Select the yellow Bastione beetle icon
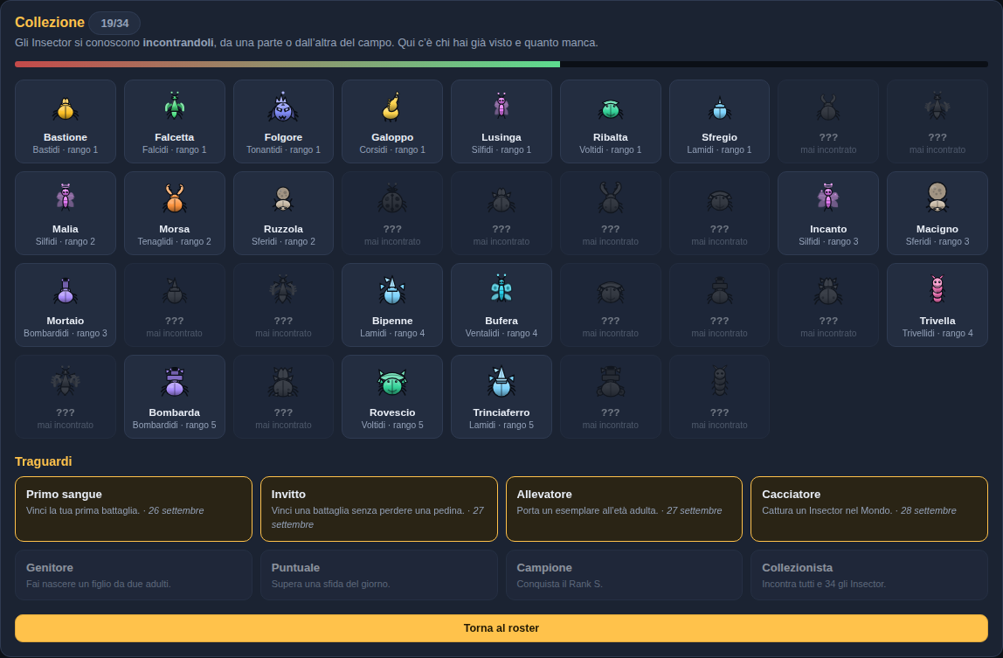Viewport: 1003px width, 658px height. tap(66, 108)
